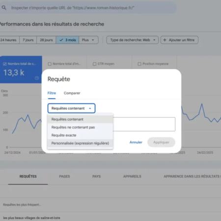221x221 pixels.
Task: Choose Personnalisée (expression régulière) option
Action: (80, 143)
